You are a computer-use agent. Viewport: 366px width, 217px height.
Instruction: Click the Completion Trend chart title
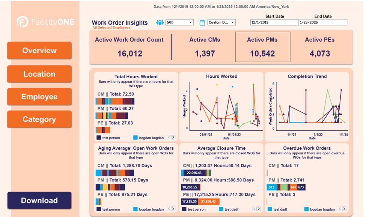click(307, 76)
